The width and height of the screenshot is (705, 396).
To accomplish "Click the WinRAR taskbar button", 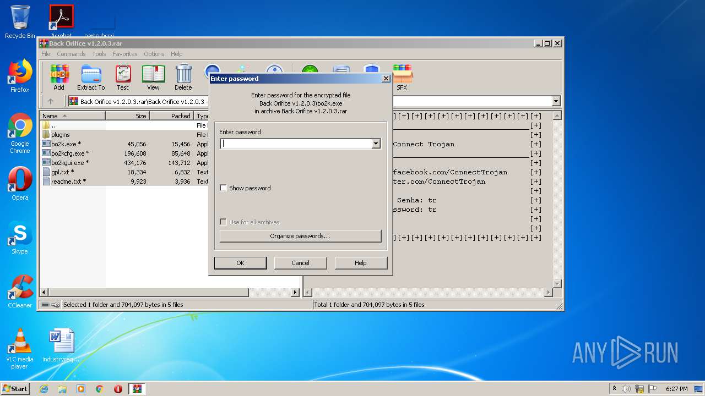I will [x=137, y=389].
